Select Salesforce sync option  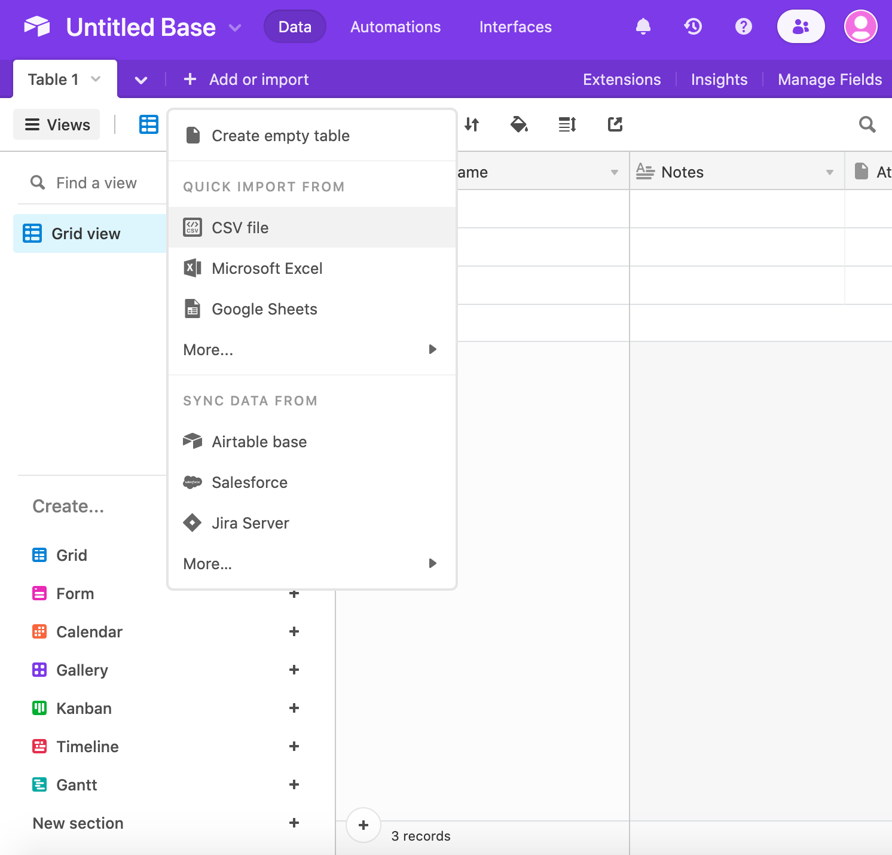pos(312,482)
